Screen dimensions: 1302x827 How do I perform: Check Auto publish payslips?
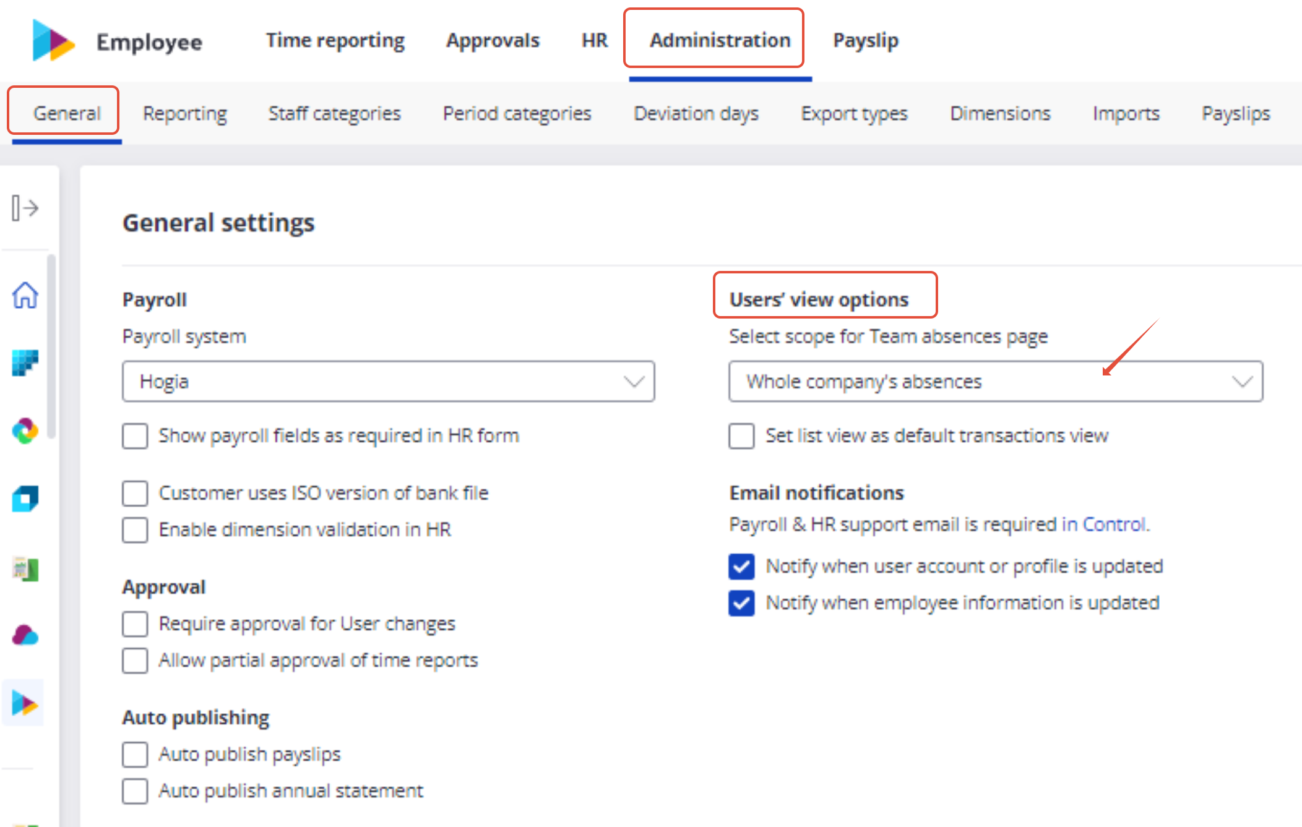(x=135, y=755)
